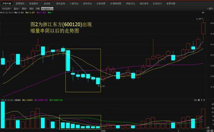Viewport: 214px width, 132px height.
Task: Switch to the 自选股 tab
Action: pyautogui.click(x=47, y=4)
